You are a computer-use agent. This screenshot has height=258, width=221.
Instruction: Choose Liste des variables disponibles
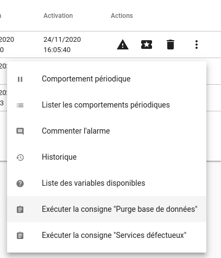click(x=106, y=184)
